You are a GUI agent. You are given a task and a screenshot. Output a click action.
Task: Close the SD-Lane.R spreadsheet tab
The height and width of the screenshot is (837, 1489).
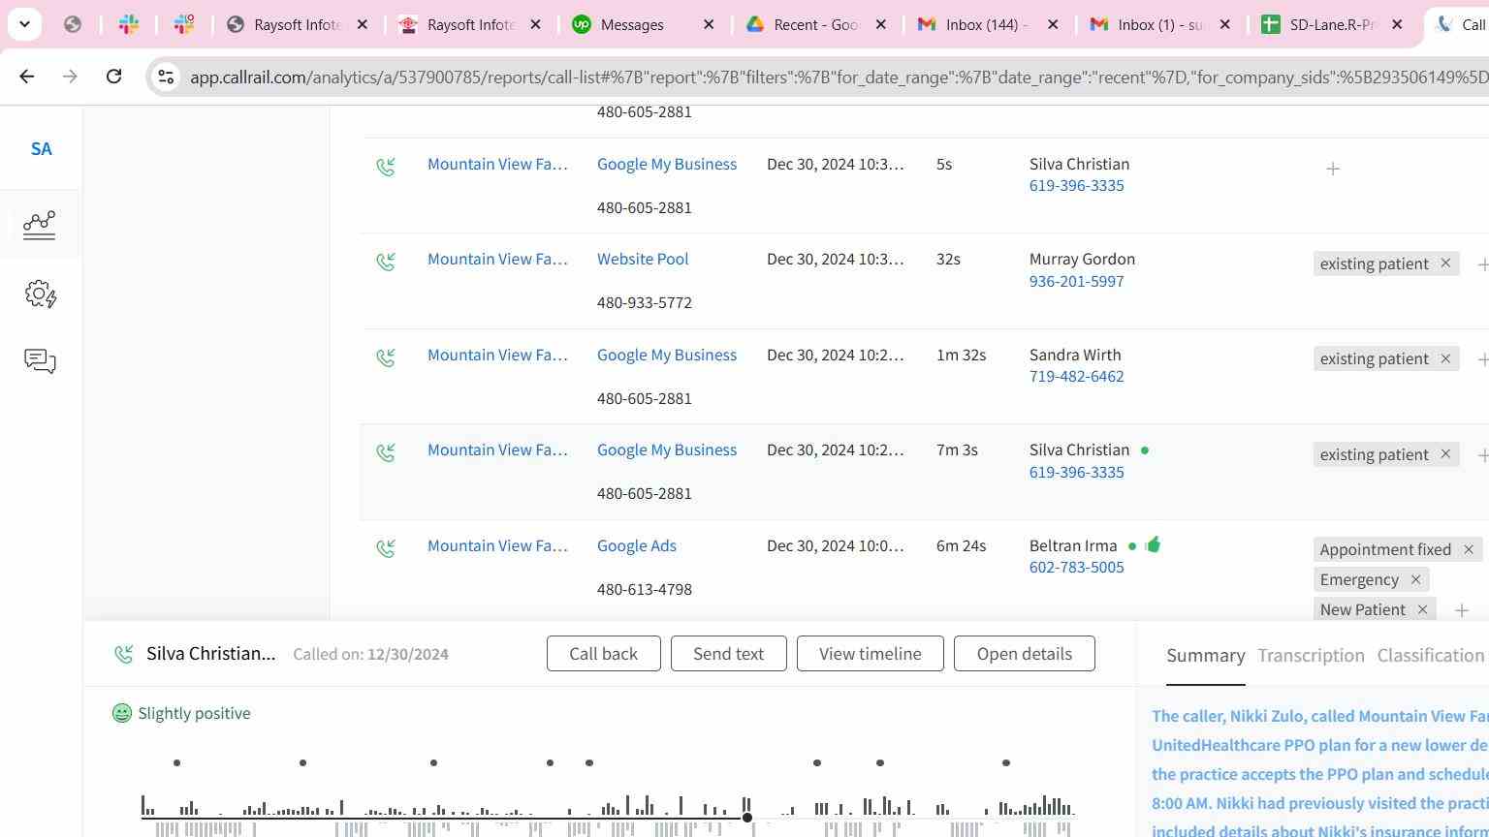pyautogui.click(x=1397, y=24)
